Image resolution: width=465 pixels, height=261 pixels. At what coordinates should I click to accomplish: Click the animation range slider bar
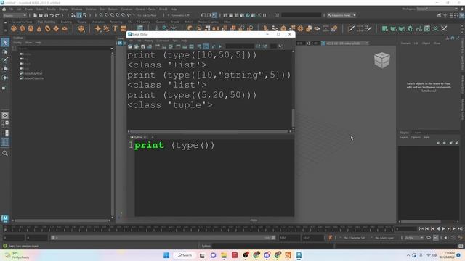click(163, 238)
